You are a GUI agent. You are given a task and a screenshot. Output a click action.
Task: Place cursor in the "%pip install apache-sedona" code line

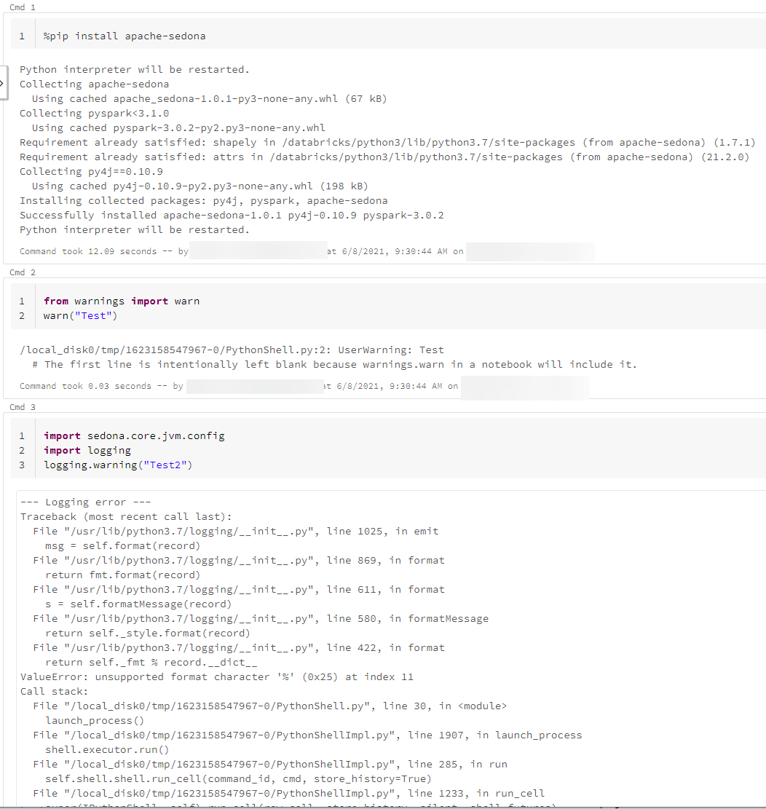tap(125, 36)
